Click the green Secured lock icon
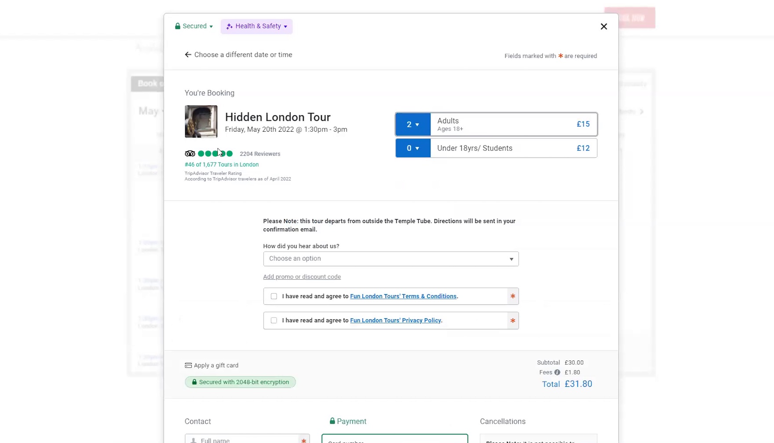This screenshot has width=774, height=443. tap(178, 26)
